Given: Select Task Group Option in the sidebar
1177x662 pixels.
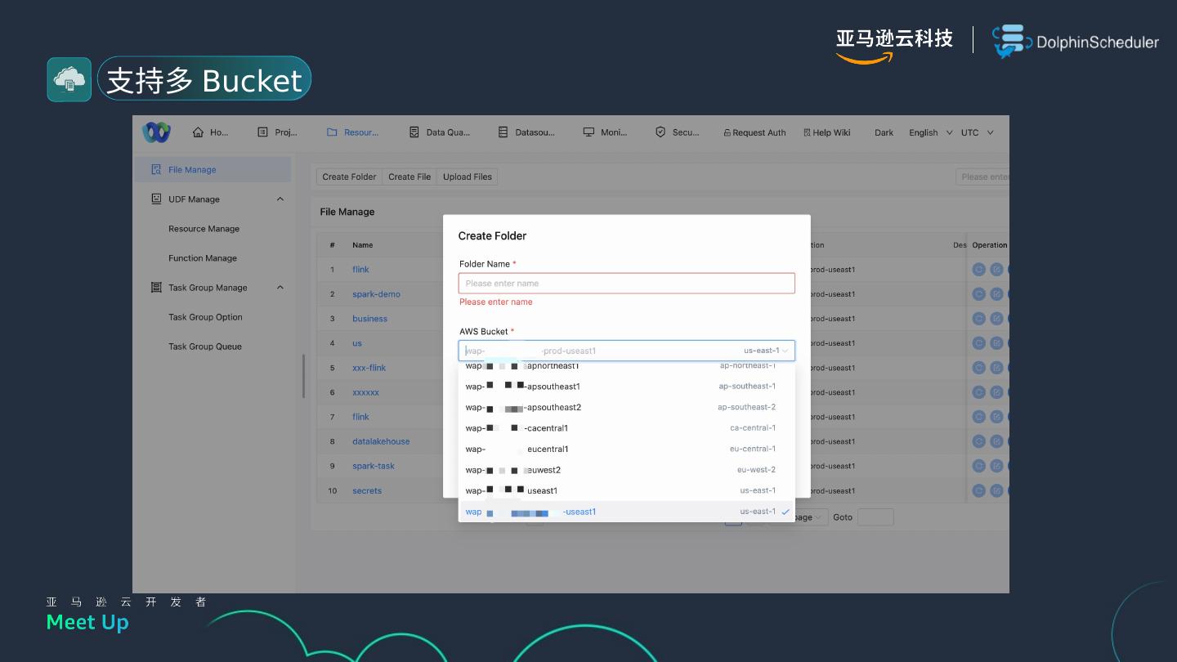Looking at the screenshot, I should coord(205,317).
